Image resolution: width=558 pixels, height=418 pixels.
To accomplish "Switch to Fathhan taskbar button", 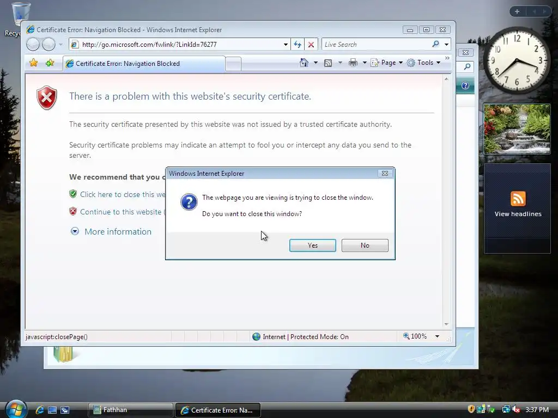I will (x=130, y=410).
